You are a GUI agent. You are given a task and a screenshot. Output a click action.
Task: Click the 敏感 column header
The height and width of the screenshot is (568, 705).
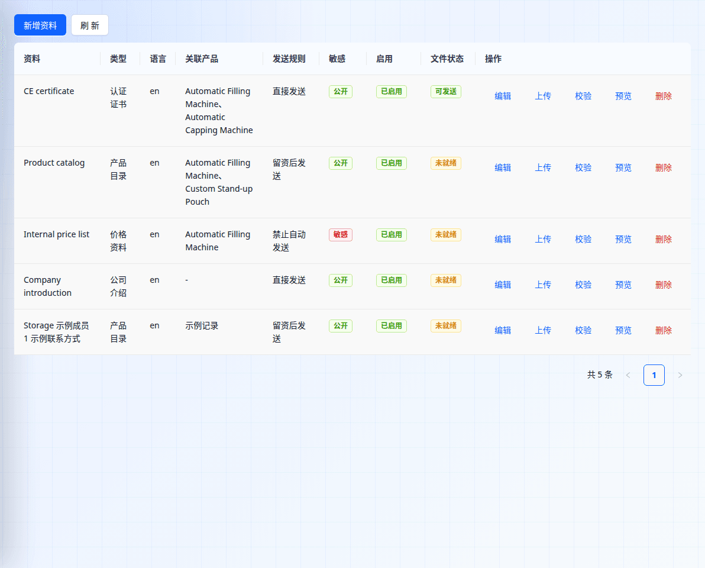tap(337, 59)
